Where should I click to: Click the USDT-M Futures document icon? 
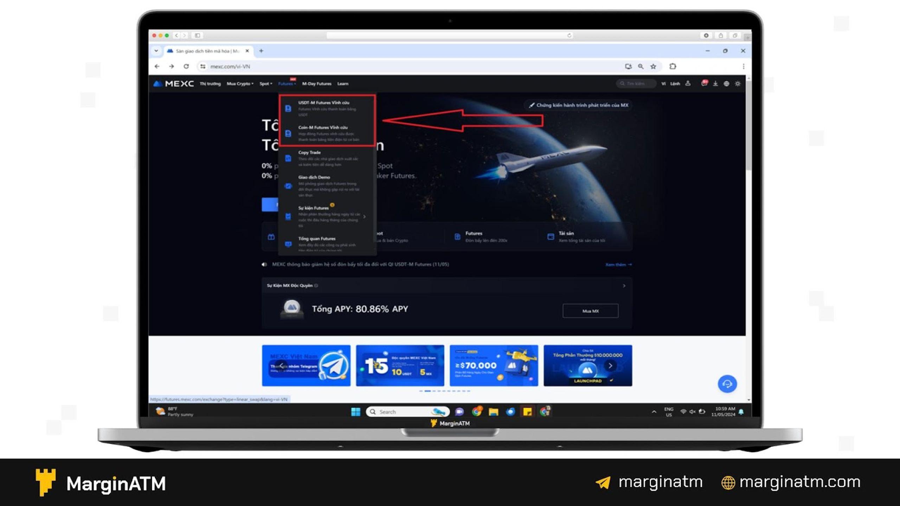(288, 109)
